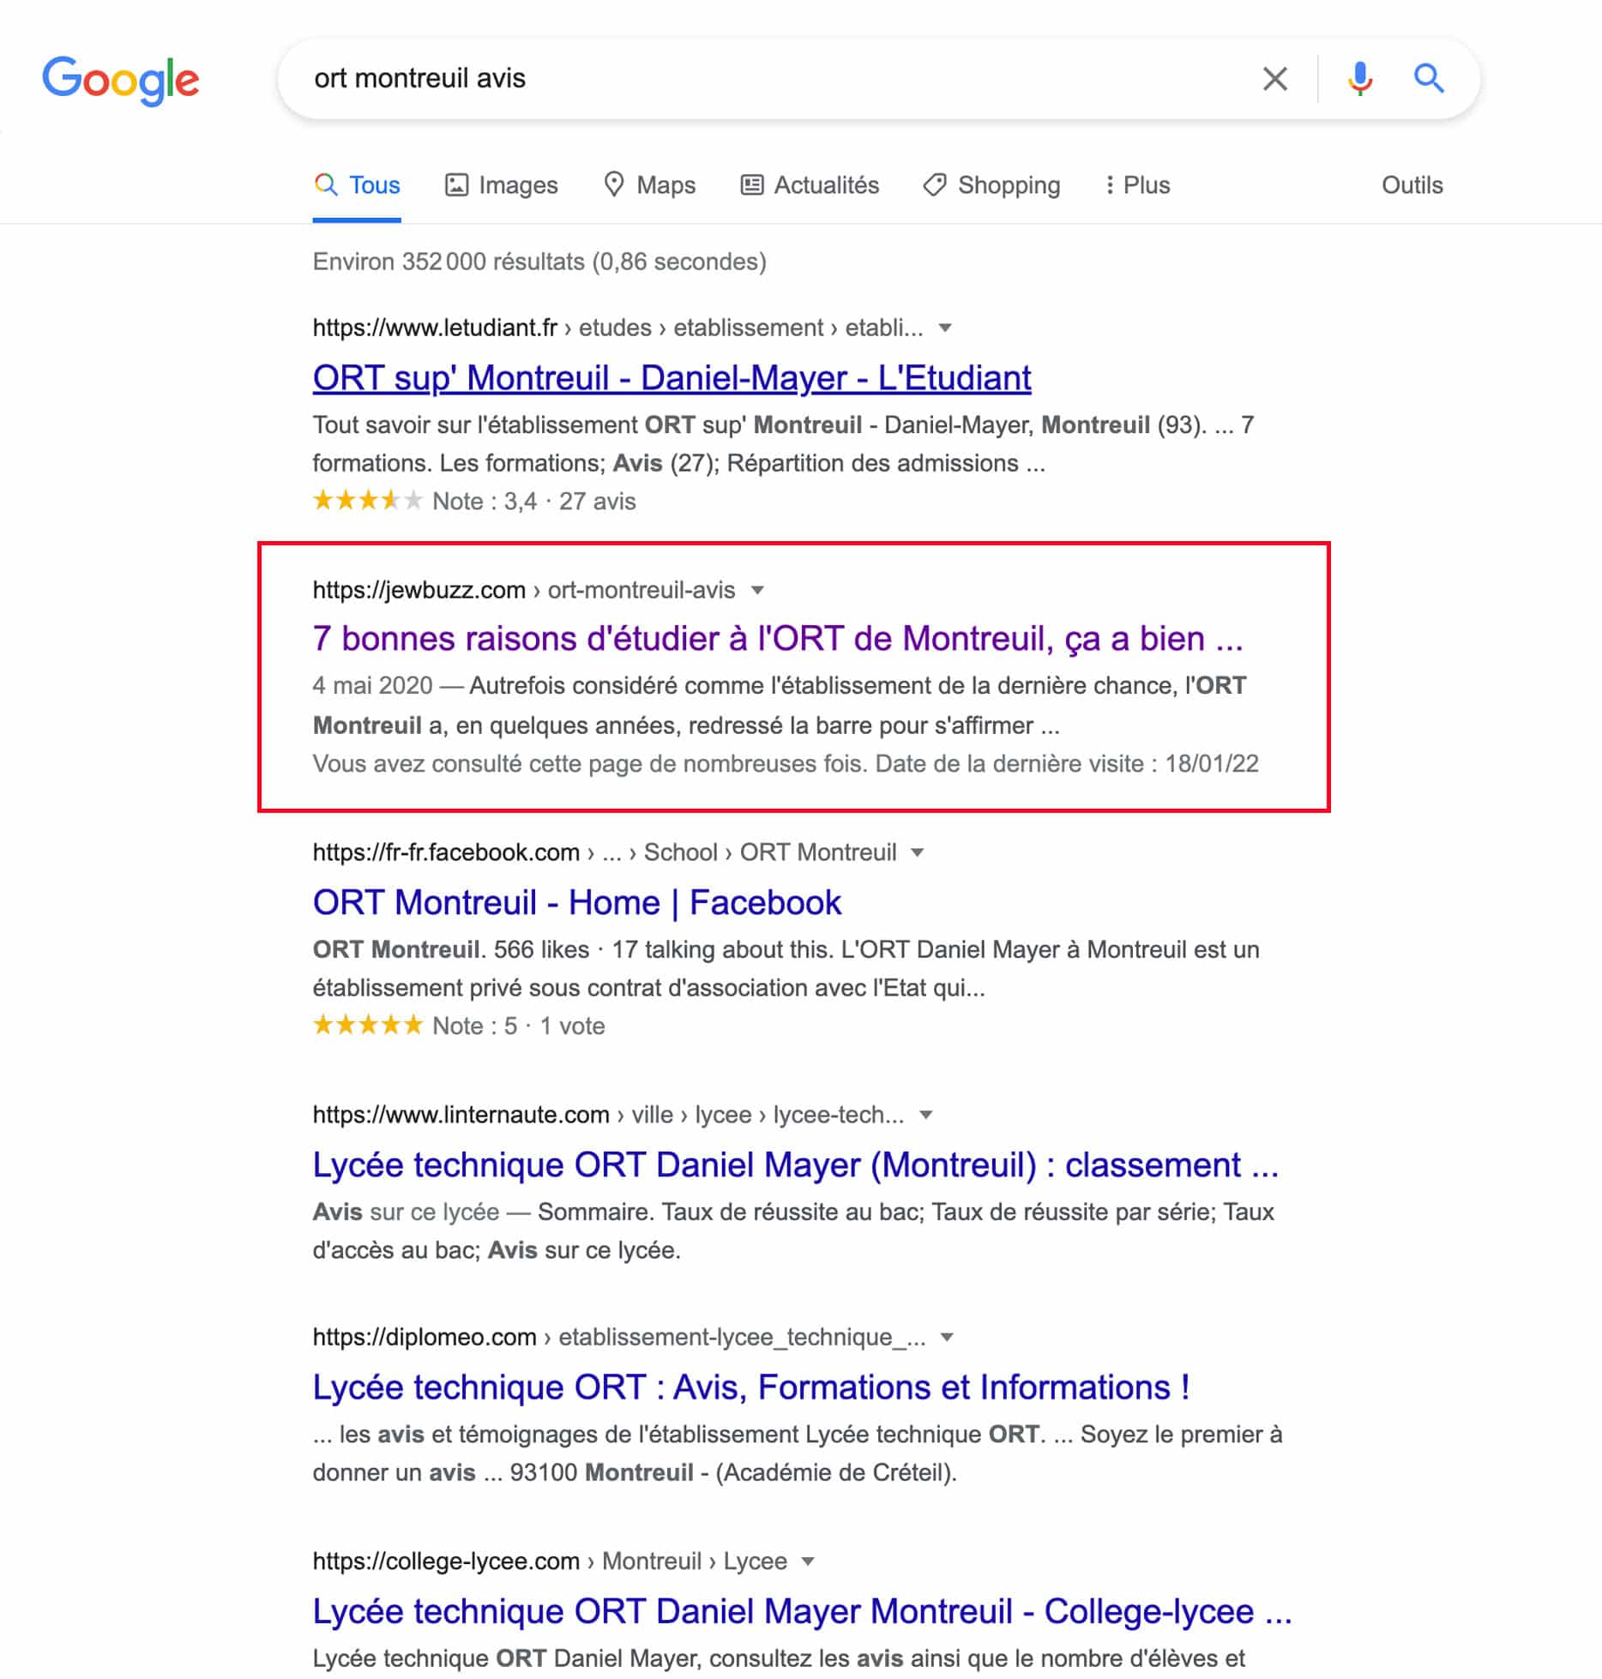Click in the search input field
This screenshot has width=1602, height=1679.
click(772, 79)
